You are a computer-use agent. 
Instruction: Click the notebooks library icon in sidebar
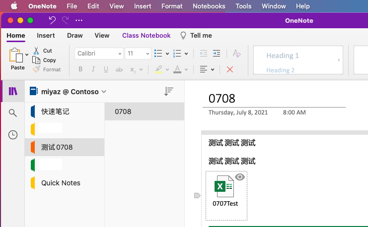coord(13,91)
